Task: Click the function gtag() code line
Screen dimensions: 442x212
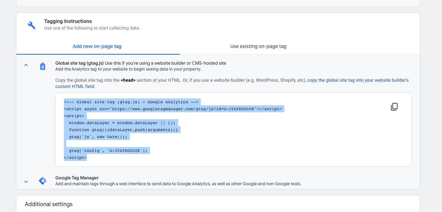Action: click(124, 130)
